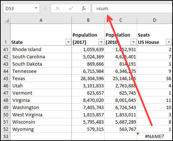The image size is (173, 141).
Task: Select column B header
Action: point(88,20)
